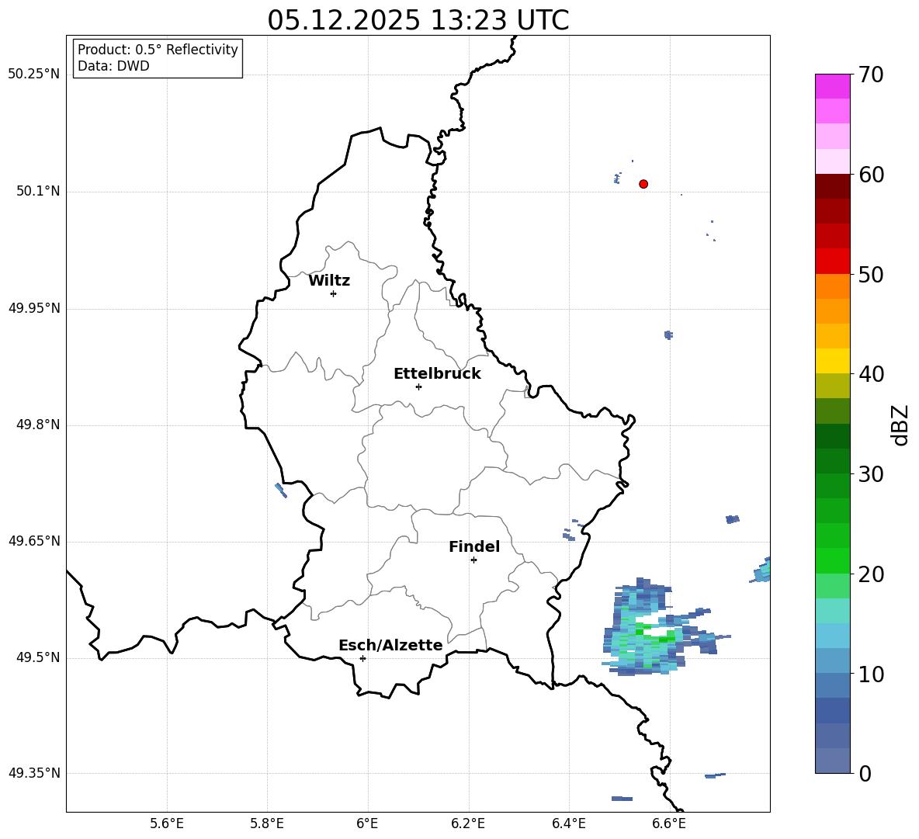The image size is (919, 839).
Task: Click the Esch/Alzette station cross marker
Action: pyautogui.click(x=362, y=658)
